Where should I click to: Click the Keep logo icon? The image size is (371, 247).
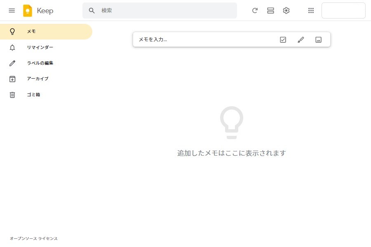[28, 11]
